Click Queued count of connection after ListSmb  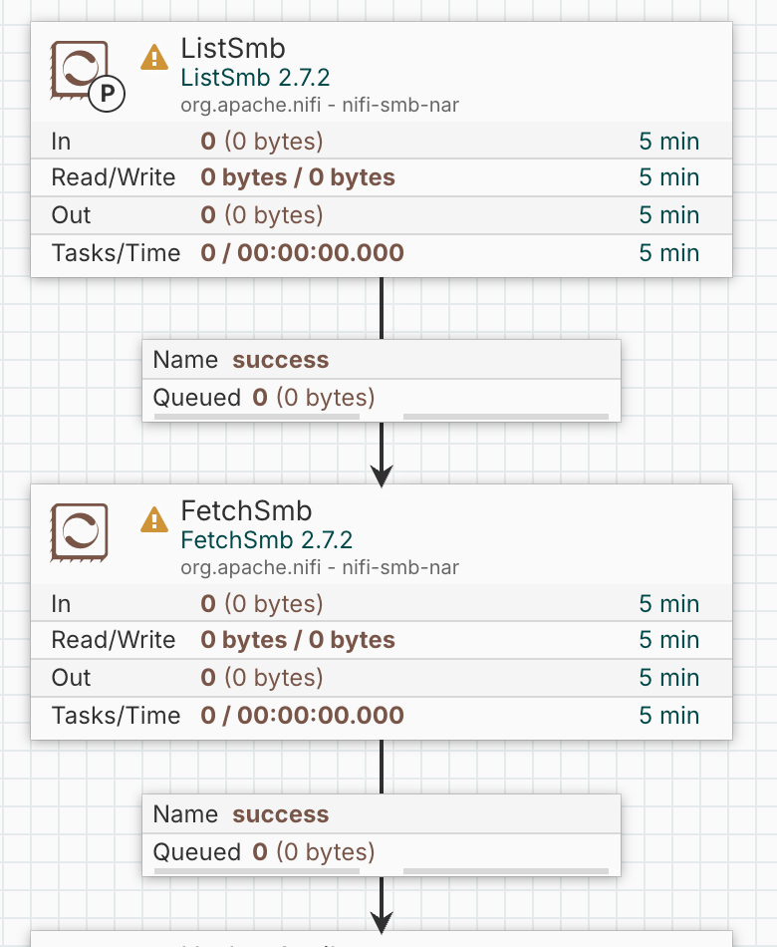[x=314, y=398]
